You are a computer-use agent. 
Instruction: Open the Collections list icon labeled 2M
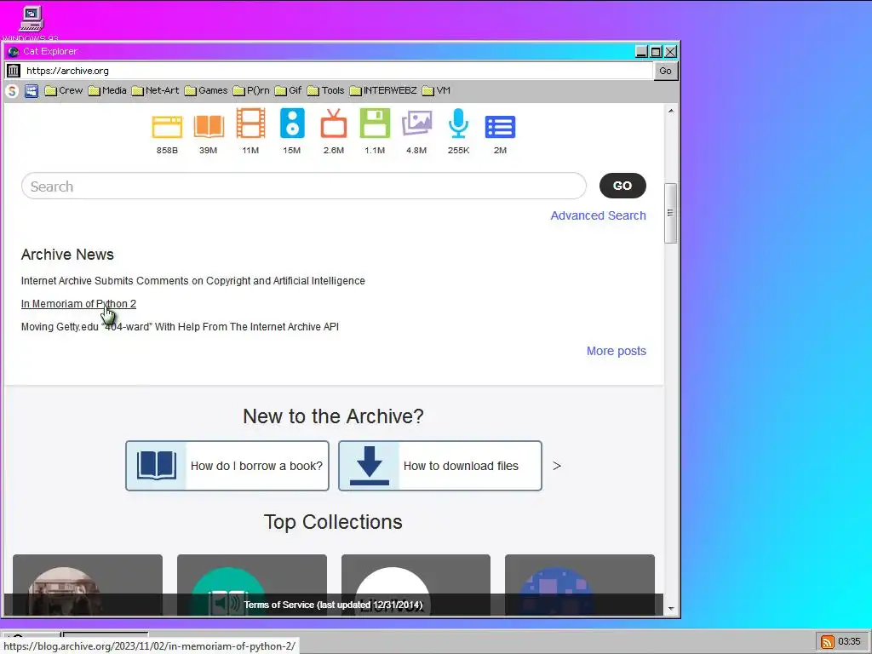click(500, 127)
